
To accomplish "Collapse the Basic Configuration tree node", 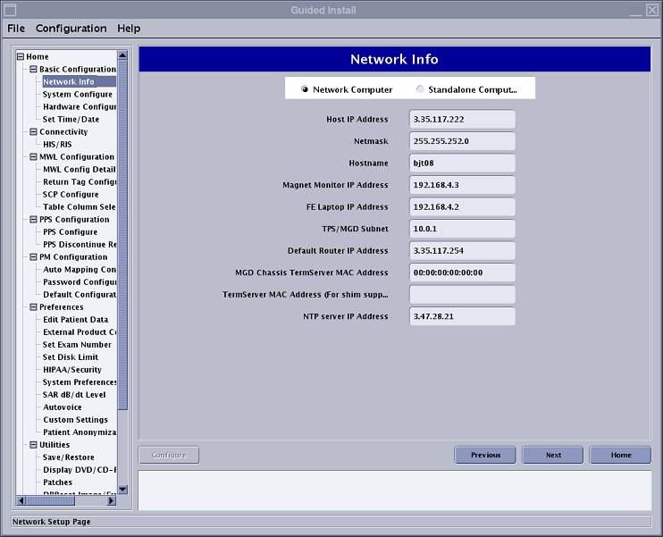I will coord(33,70).
